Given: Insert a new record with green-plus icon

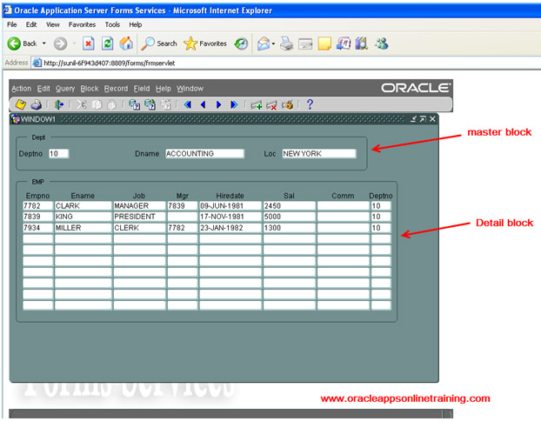Looking at the screenshot, I should point(257,104).
